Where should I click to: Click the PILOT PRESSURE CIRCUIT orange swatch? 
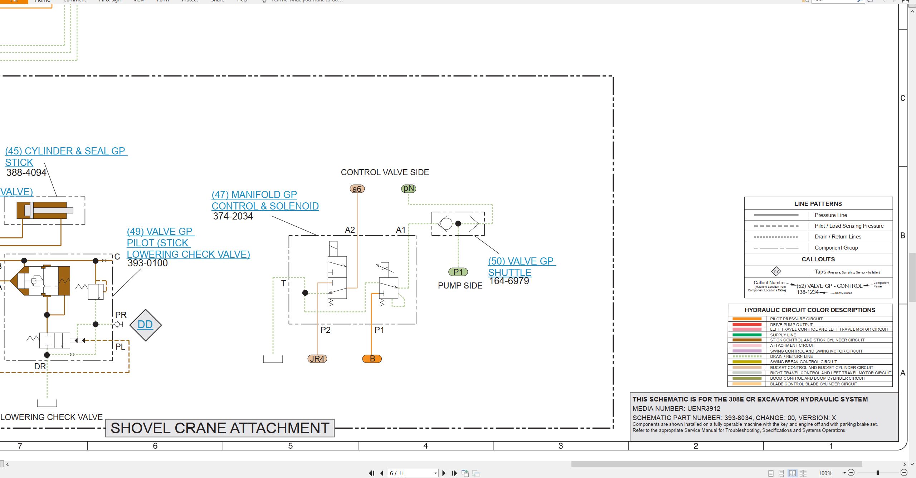(747, 319)
